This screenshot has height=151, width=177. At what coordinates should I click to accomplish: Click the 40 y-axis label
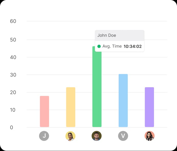pos(13,57)
